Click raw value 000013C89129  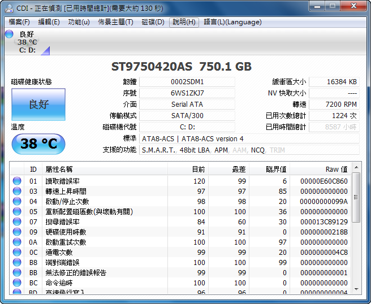click(x=324, y=222)
